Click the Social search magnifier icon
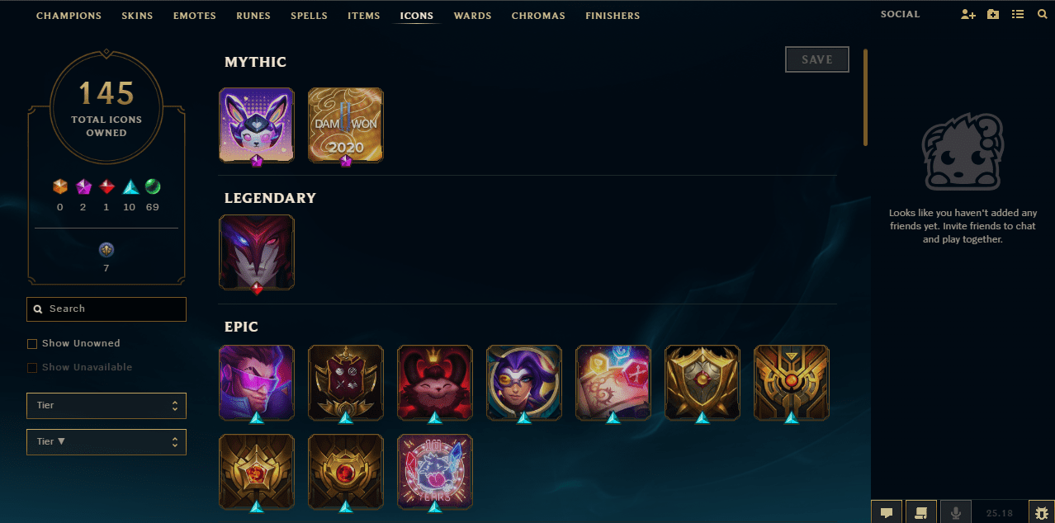Screen dimensions: 1055x523 pos(1042,15)
